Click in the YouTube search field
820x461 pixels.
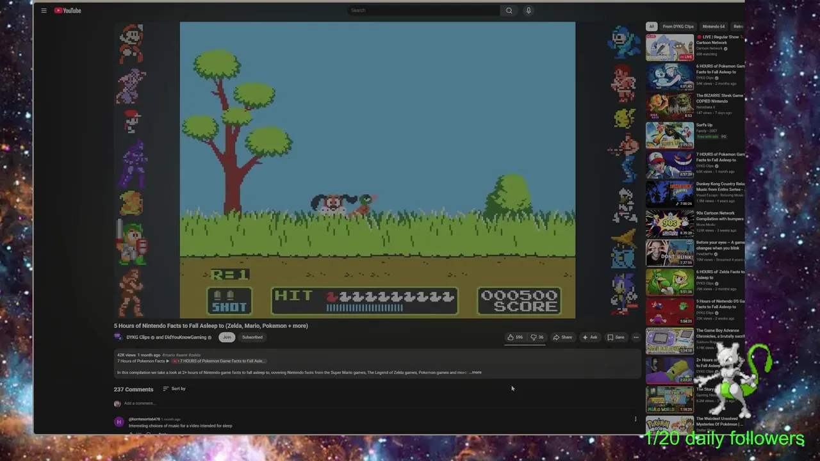423,10
